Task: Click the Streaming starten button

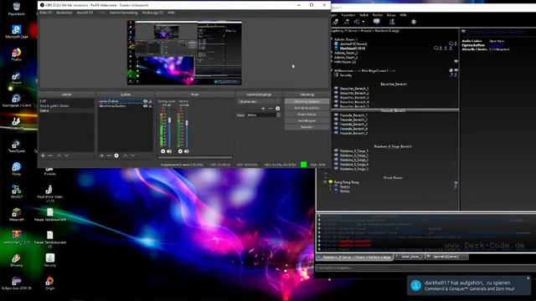Action: tap(307, 102)
